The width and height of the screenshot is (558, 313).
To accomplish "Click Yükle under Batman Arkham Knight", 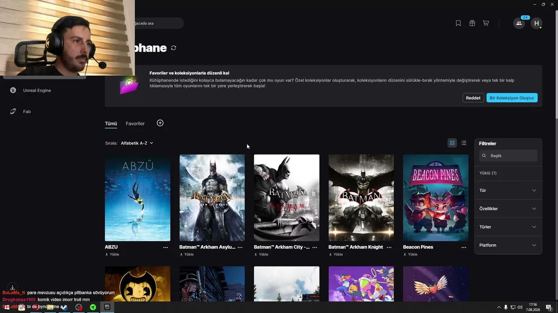I will (x=336, y=254).
